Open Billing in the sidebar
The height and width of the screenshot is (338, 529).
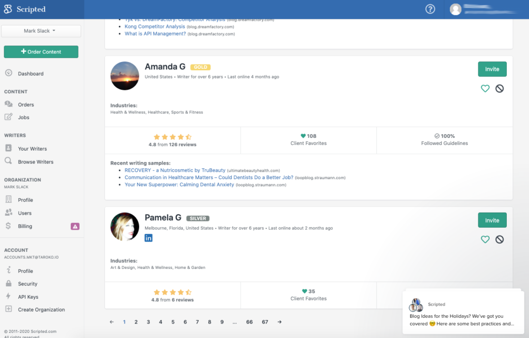25,226
